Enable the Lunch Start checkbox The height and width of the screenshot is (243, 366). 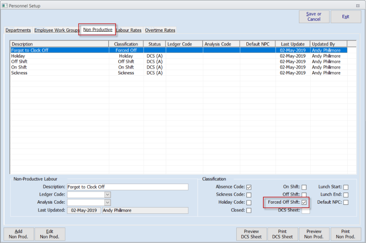(346, 187)
